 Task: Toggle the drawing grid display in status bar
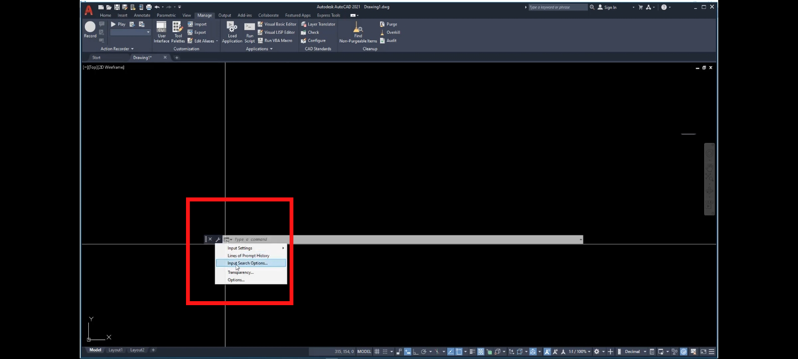(x=377, y=352)
